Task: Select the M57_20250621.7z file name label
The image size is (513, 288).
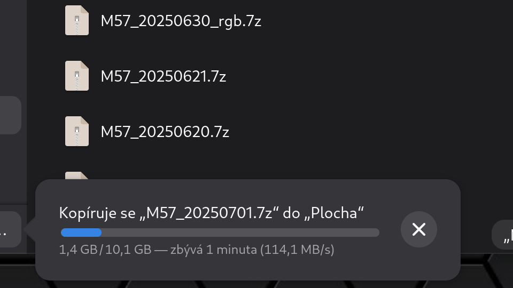Action: click(164, 76)
